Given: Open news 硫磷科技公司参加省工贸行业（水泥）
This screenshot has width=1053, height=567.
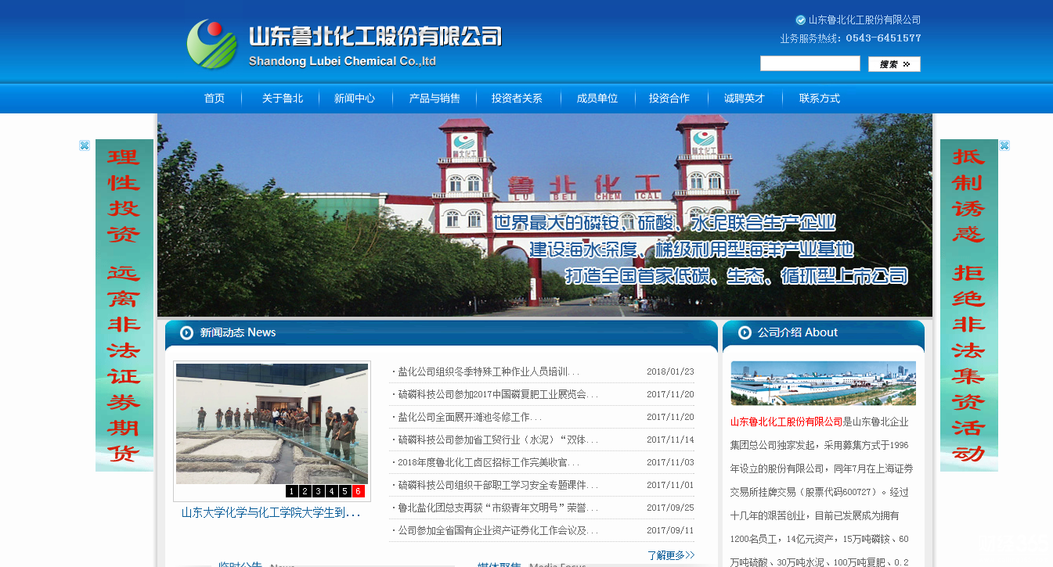Looking at the screenshot, I should pyautogui.click(x=498, y=440).
